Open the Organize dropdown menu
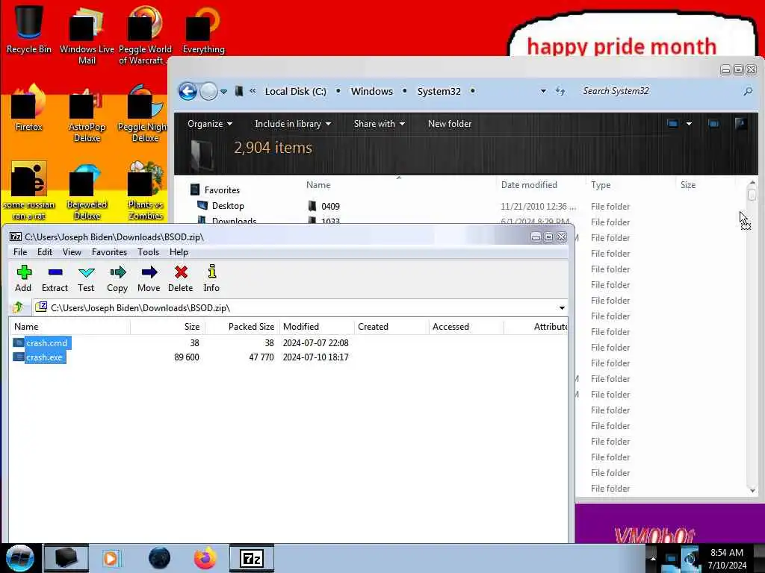Screen dimensions: 765x573 coord(210,124)
